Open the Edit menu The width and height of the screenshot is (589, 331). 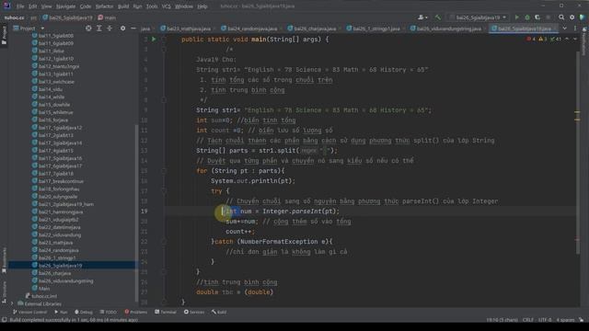[x=33, y=6]
